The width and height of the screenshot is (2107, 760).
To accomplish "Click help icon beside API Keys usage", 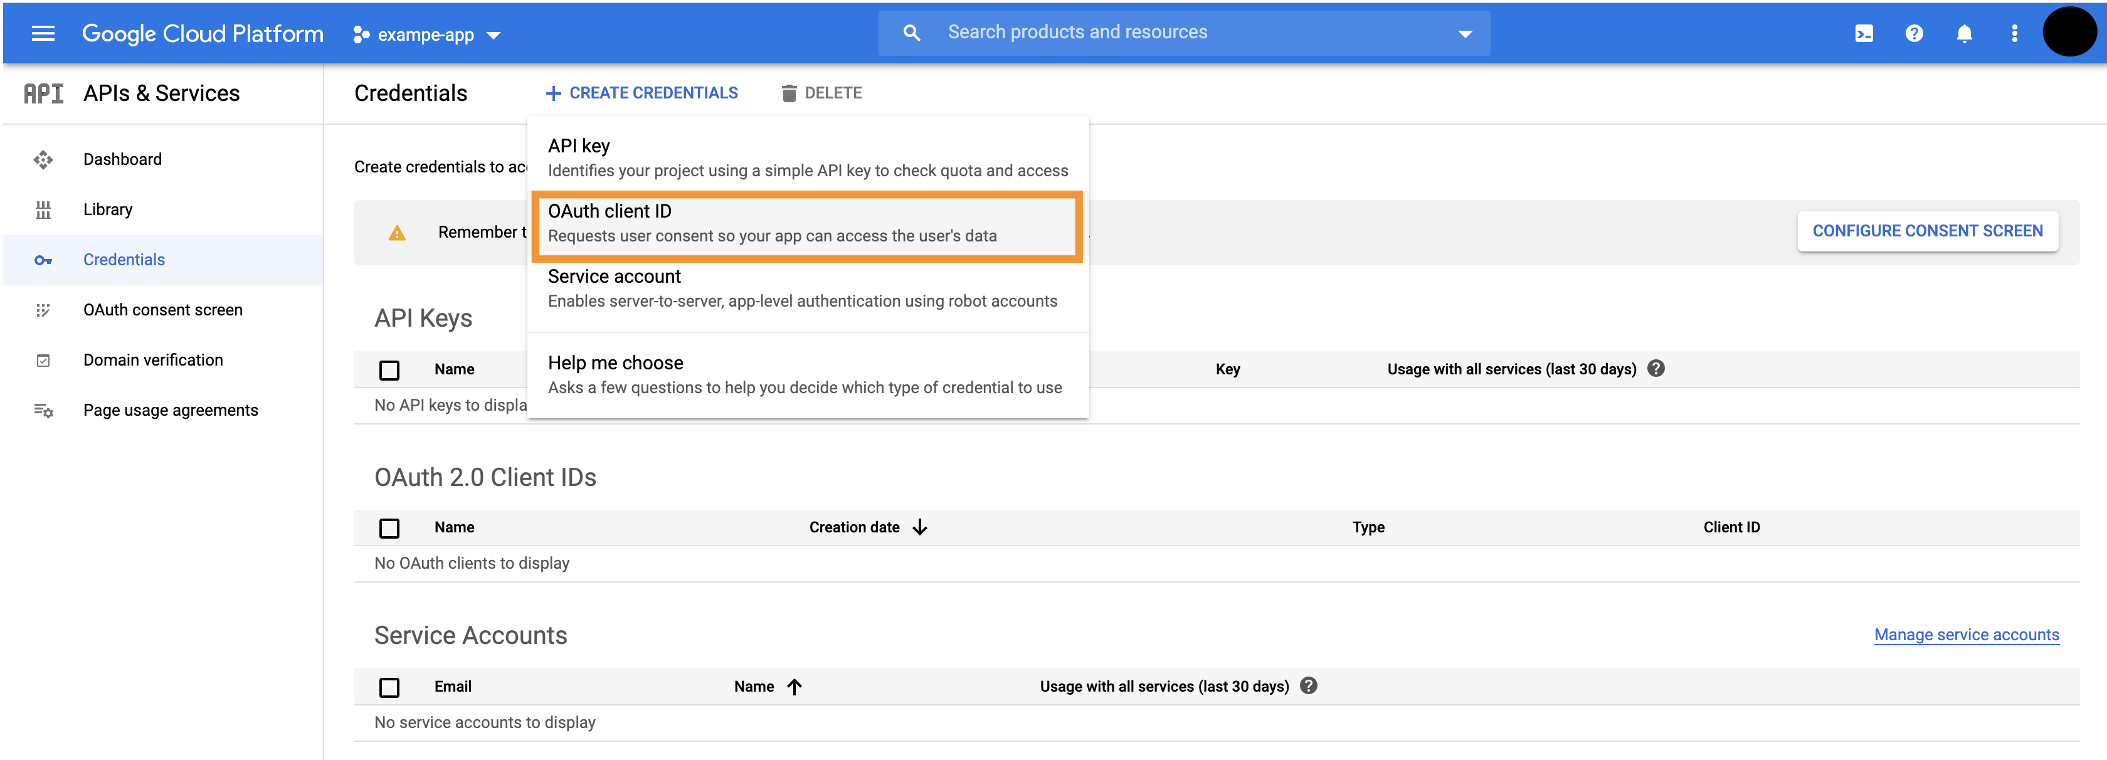I will (x=1656, y=368).
